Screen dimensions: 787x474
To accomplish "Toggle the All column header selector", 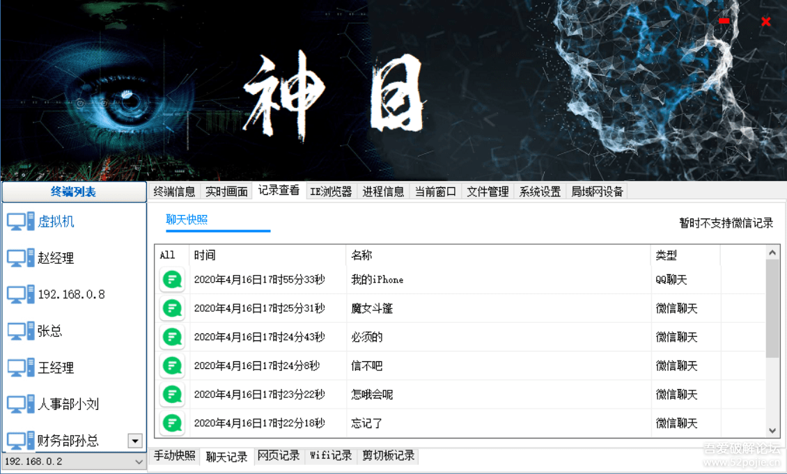I will 168,255.
